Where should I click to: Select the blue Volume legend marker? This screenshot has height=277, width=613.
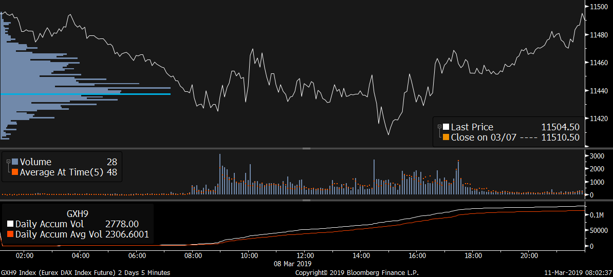pyautogui.click(x=15, y=162)
